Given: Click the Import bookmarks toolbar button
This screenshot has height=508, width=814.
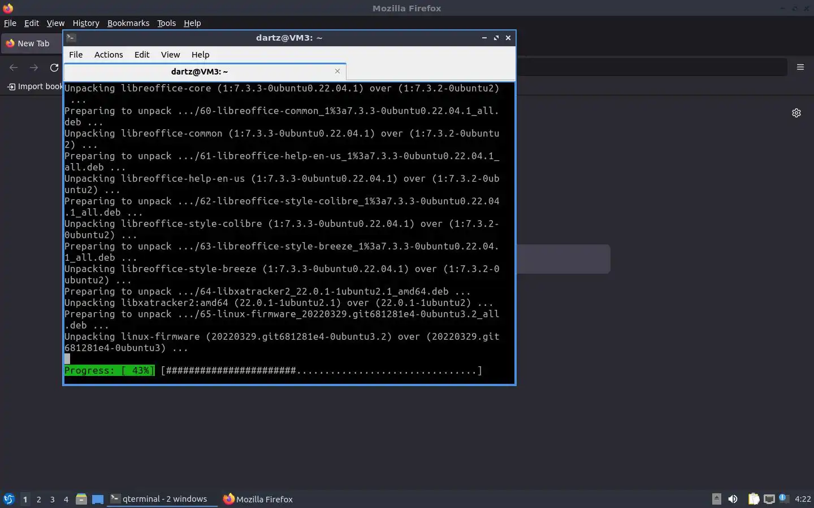Looking at the screenshot, I should coord(34,86).
